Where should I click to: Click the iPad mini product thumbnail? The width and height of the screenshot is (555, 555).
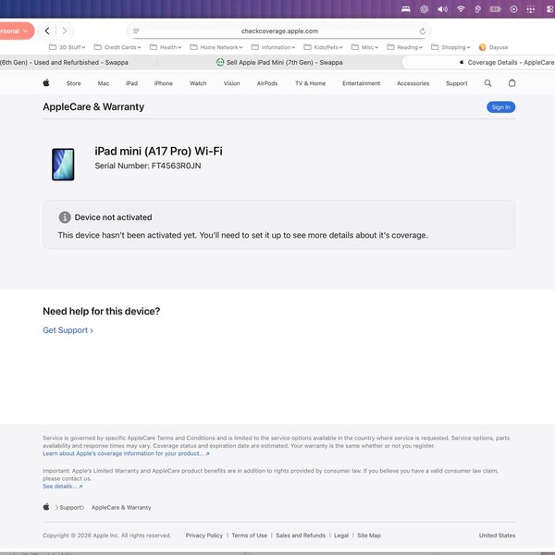(63, 165)
